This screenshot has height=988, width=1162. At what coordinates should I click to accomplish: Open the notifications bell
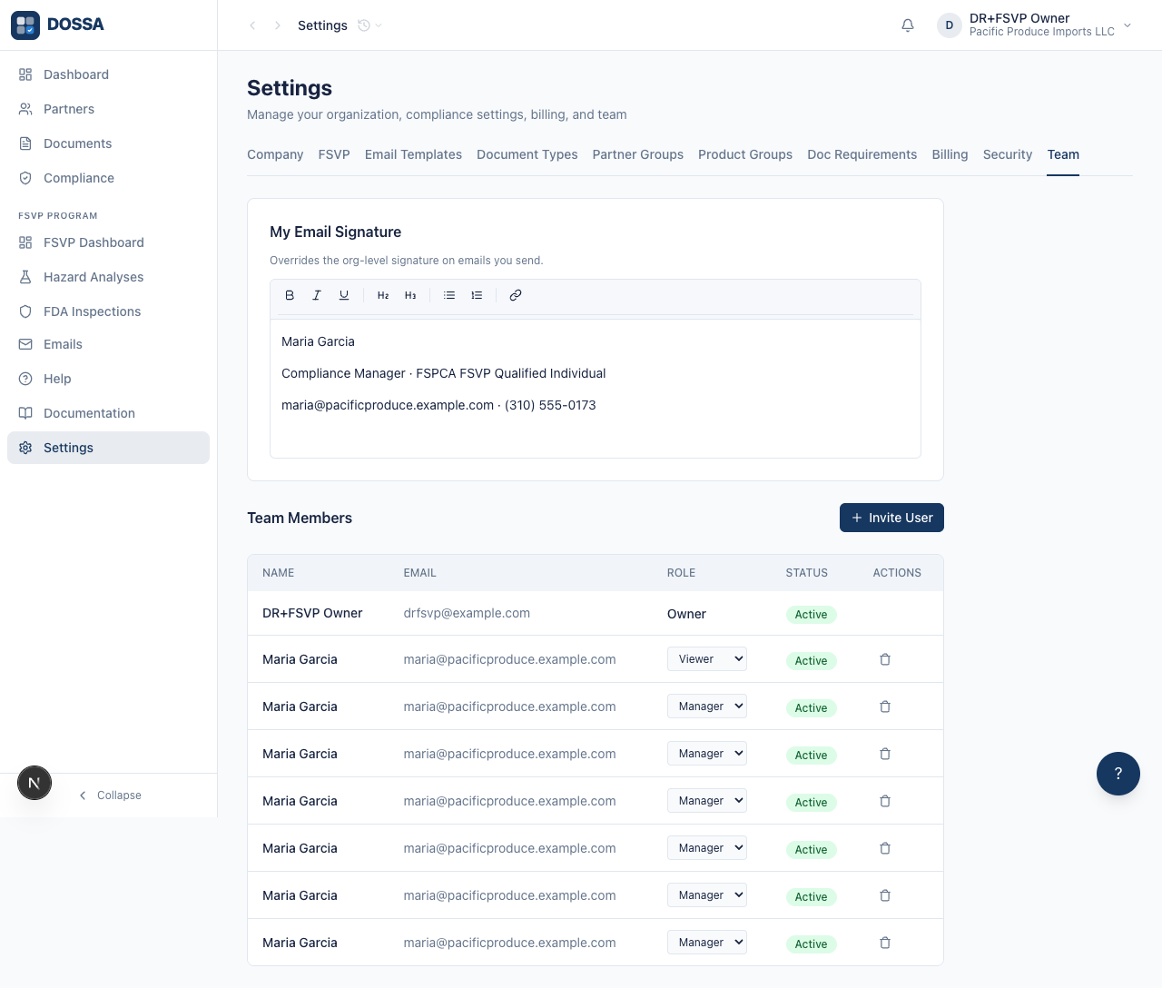(x=908, y=25)
